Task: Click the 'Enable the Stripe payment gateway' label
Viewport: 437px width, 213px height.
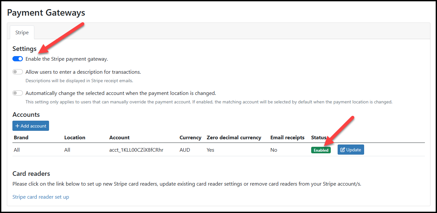Action: click(67, 59)
